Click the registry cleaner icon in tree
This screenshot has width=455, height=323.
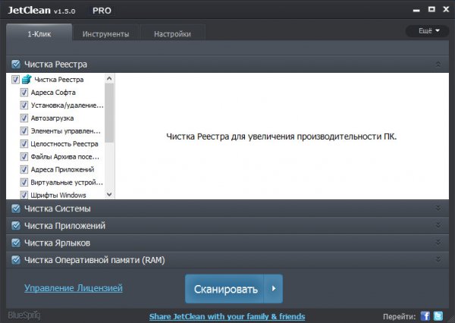[27, 79]
